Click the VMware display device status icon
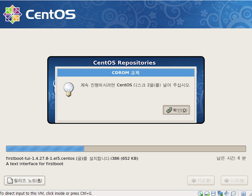Screen dimensions: 252x196 coord(233,193)
